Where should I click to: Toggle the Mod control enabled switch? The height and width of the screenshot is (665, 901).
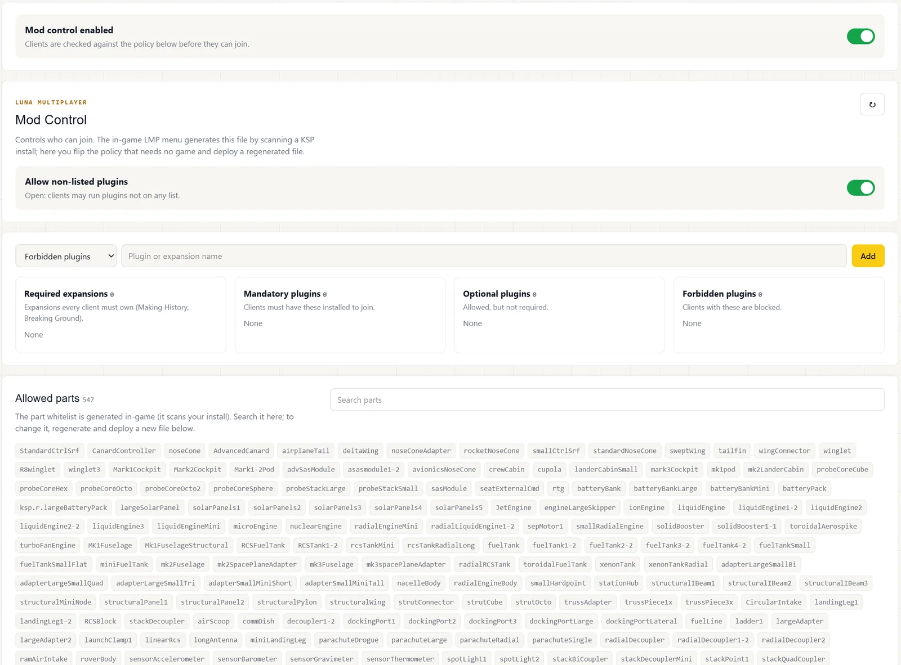pyautogui.click(x=860, y=37)
